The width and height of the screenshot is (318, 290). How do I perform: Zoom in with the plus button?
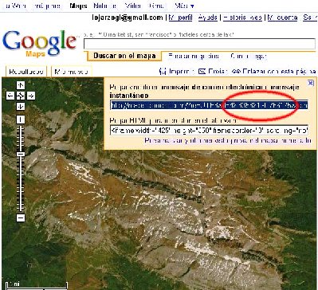point(21,120)
